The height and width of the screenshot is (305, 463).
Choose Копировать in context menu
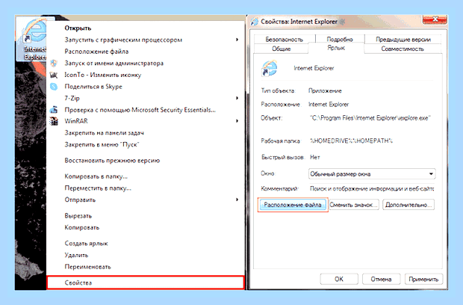82,227
